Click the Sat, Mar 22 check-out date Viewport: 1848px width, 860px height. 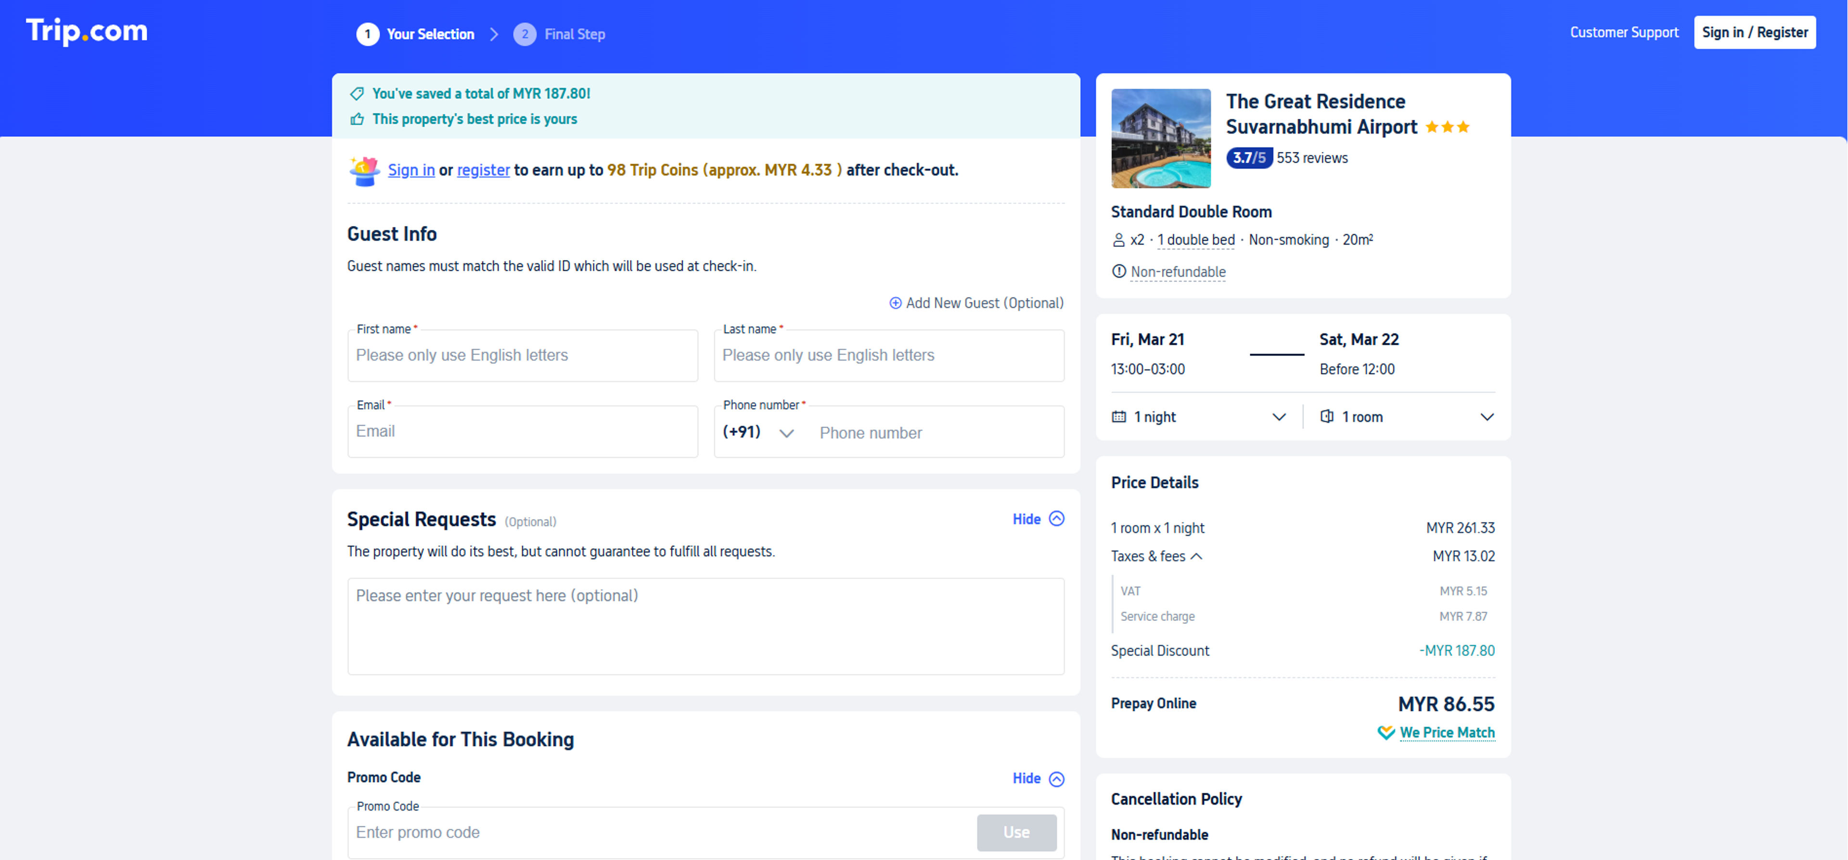(x=1359, y=339)
